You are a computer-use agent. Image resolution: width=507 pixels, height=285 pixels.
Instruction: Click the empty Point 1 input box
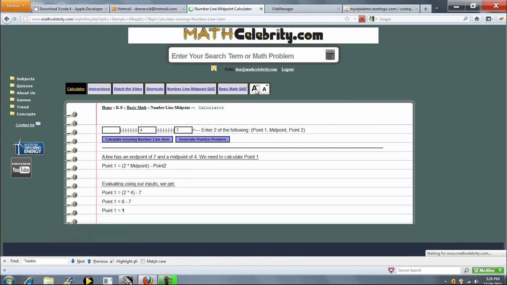pyautogui.click(x=111, y=130)
